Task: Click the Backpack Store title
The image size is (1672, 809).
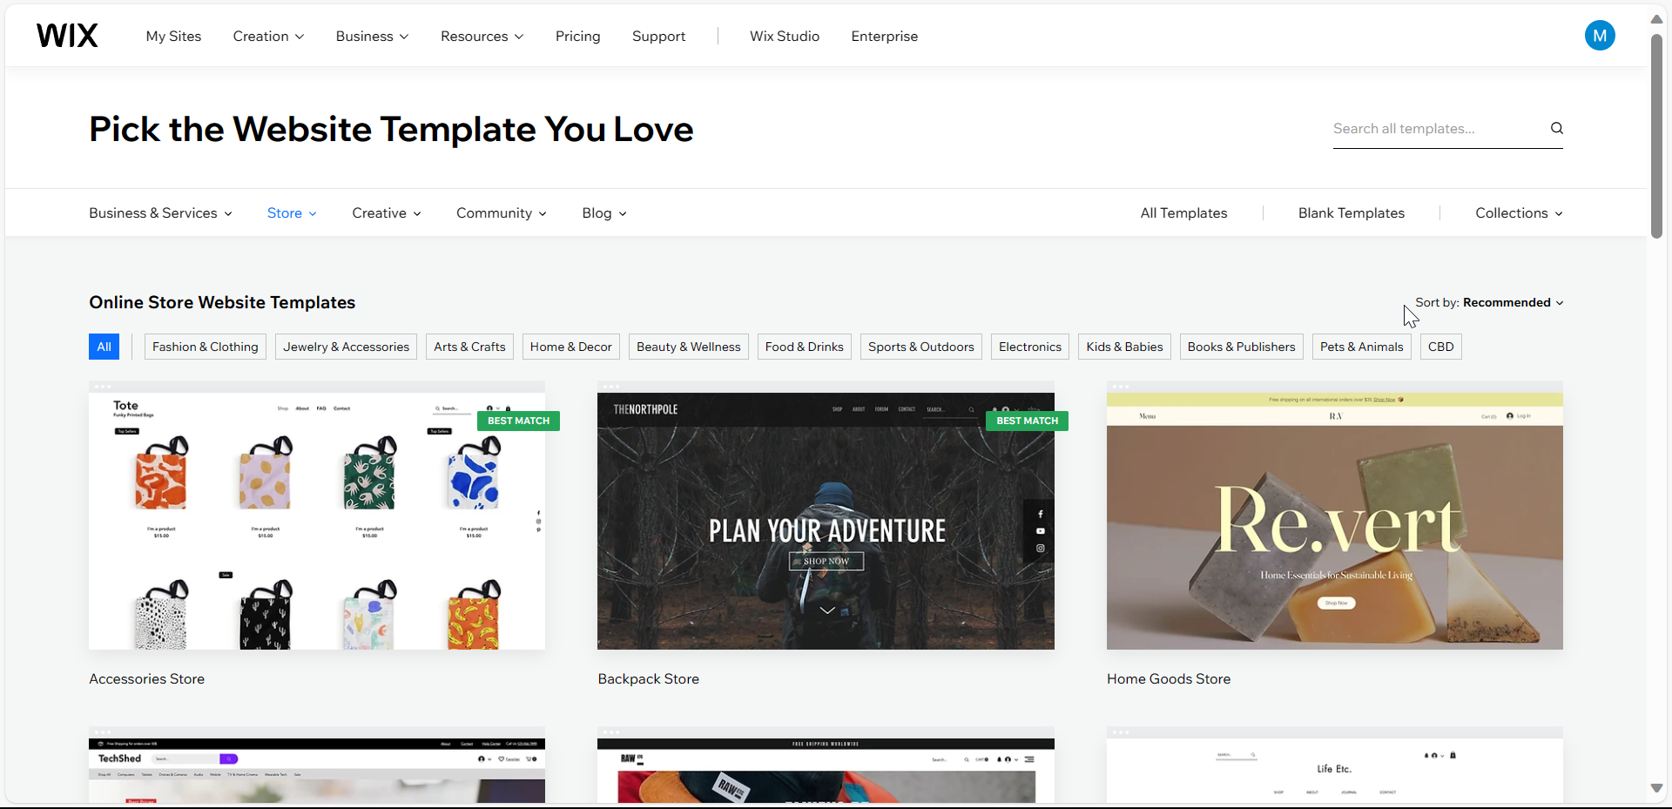Action: coord(649,679)
